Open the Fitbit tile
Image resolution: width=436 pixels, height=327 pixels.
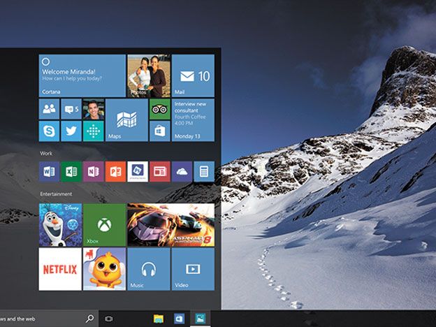[94, 131]
